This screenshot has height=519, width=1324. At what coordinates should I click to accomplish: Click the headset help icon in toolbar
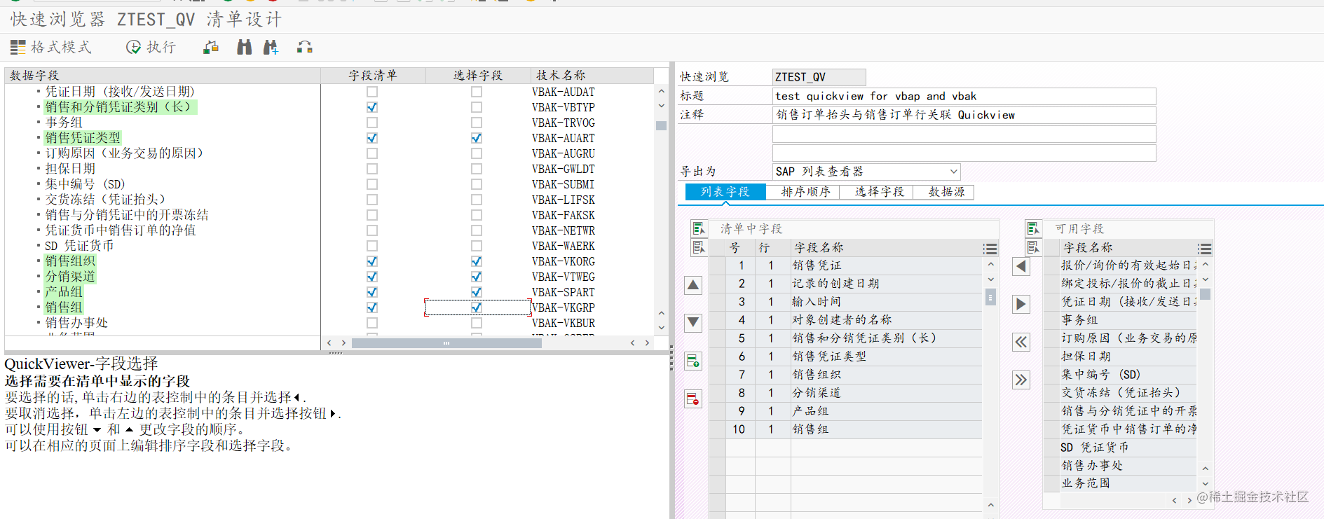point(305,47)
